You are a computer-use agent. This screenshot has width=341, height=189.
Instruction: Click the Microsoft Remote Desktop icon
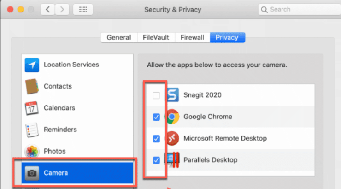pyautogui.click(x=172, y=138)
